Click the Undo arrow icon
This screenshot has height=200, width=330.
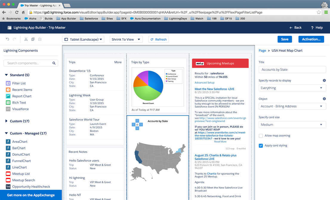[x=7, y=39]
